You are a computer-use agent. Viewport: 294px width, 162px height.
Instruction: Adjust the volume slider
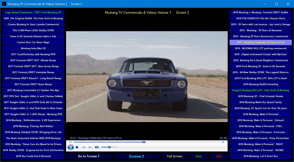point(109,147)
